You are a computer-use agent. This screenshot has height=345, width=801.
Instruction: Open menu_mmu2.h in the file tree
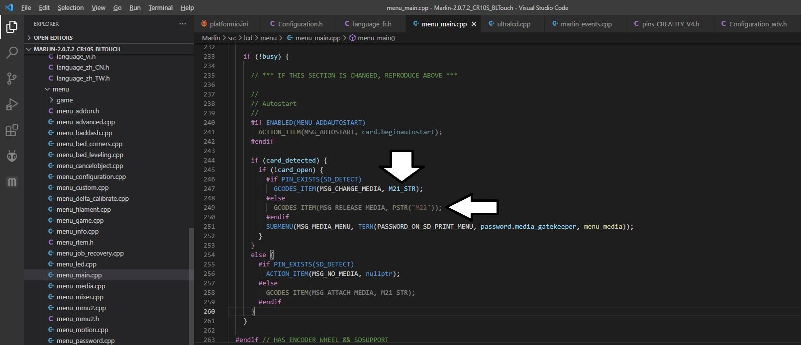click(x=108, y=319)
